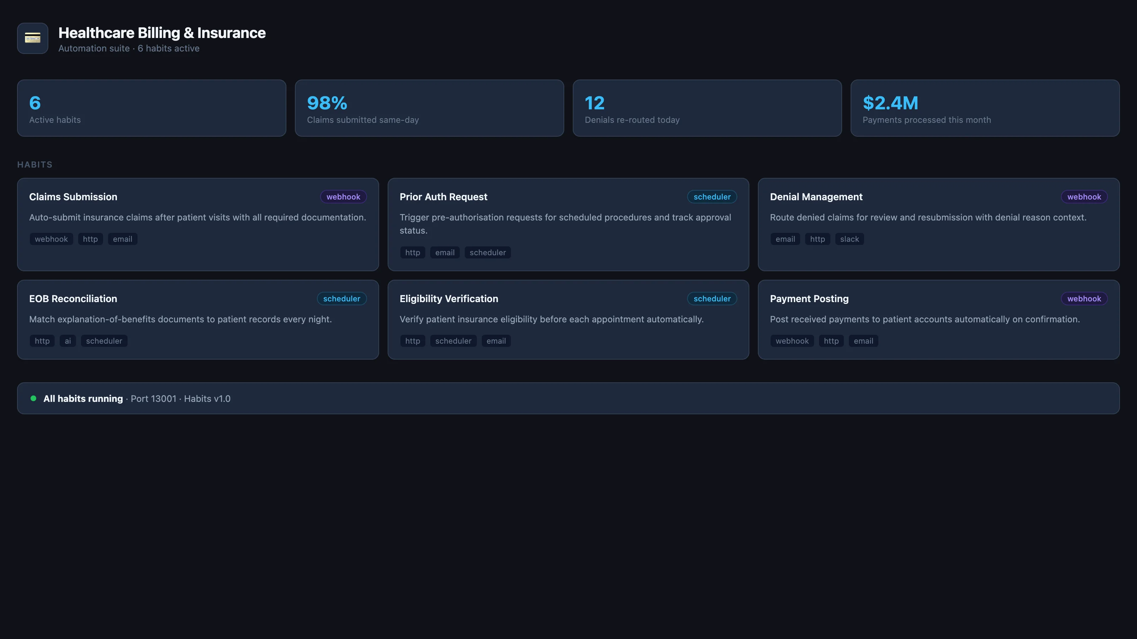The width and height of the screenshot is (1137, 639).
Task: Click scheduler badge on EOB Reconciliation card
Action: pos(341,299)
